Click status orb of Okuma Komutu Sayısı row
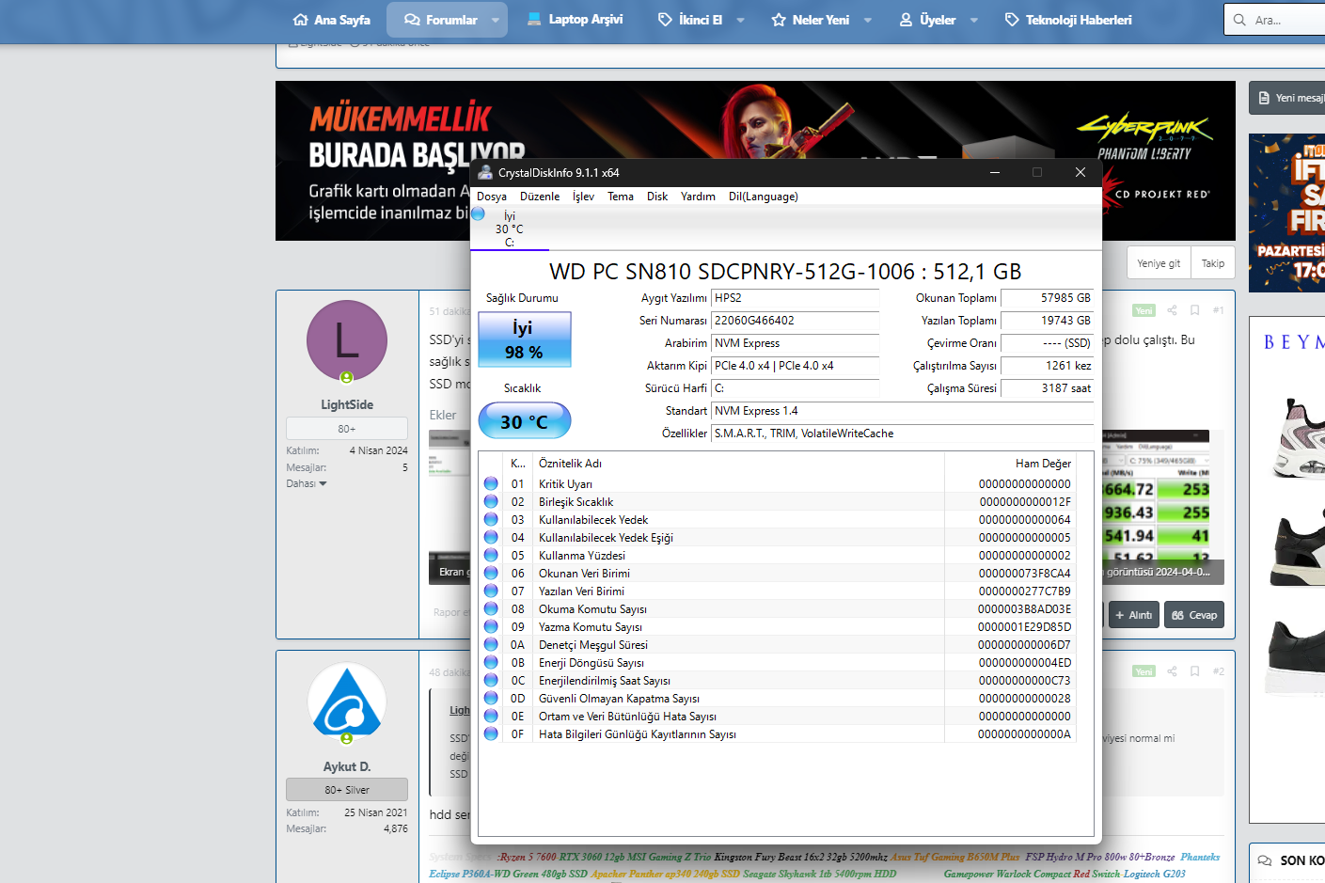This screenshot has width=1325, height=883. pyautogui.click(x=491, y=608)
